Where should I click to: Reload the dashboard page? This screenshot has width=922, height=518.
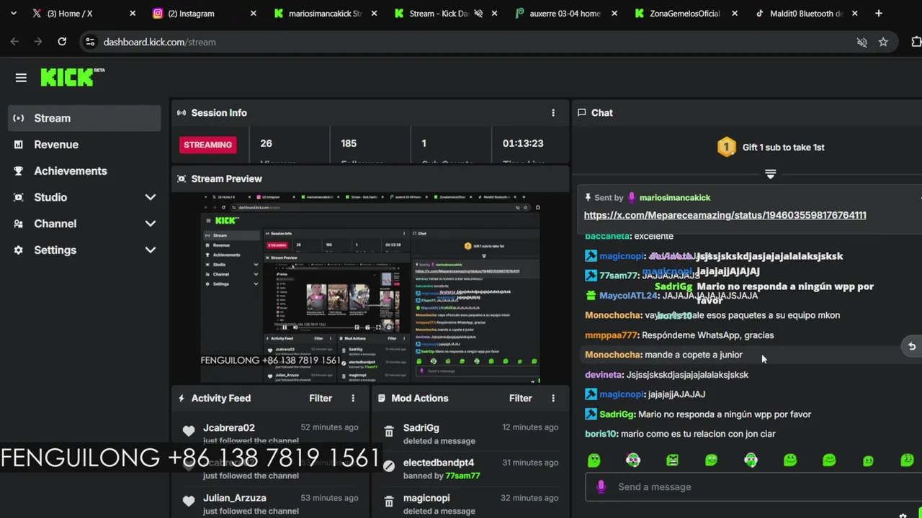(x=62, y=42)
